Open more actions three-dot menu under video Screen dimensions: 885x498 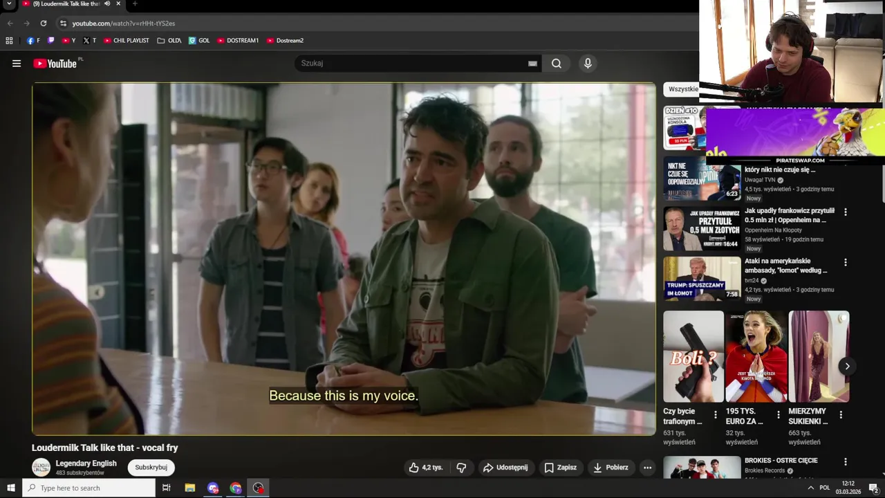tap(647, 468)
